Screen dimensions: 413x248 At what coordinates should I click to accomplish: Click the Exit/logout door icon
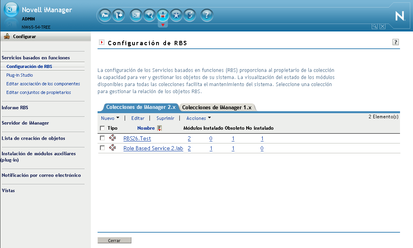pyautogui.click(x=118, y=15)
